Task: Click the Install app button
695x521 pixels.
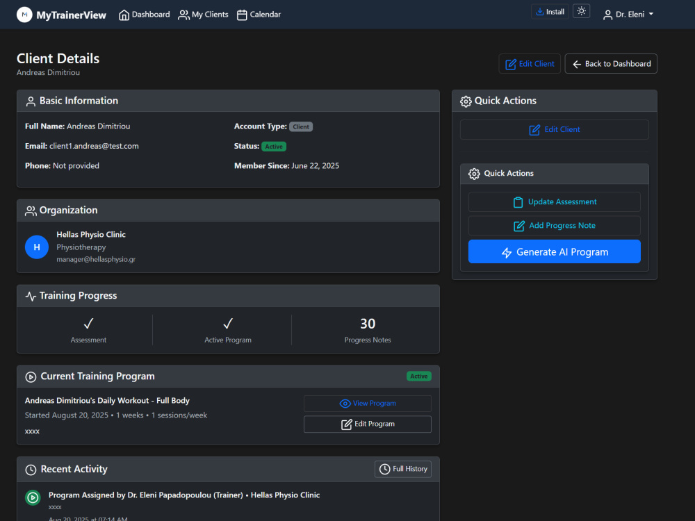Action: [550, 12]
